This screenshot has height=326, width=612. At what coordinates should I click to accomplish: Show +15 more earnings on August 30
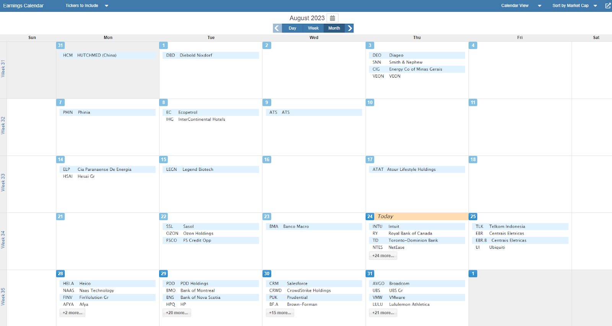click(280, 313)
